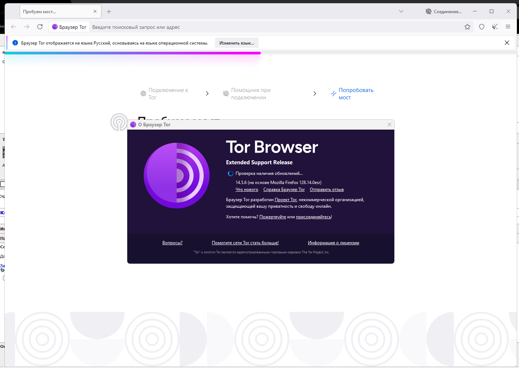Click "Проверка наличия обновлений..." status text
519x368 pixels.
click(269, 173)
